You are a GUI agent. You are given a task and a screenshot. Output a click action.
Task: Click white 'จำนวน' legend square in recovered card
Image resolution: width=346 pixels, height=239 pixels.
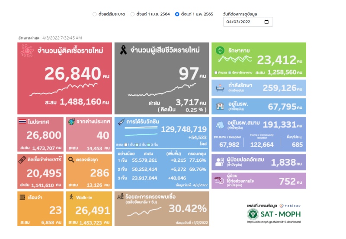click(x=216, y=72)
